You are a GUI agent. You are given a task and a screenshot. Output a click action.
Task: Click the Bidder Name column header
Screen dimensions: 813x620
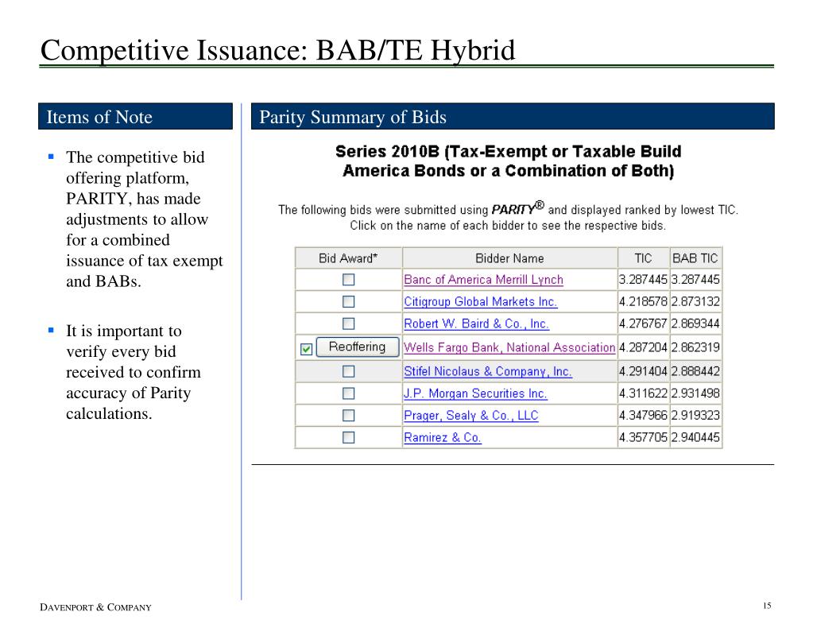pyautogui.click(x=509, y=258)
